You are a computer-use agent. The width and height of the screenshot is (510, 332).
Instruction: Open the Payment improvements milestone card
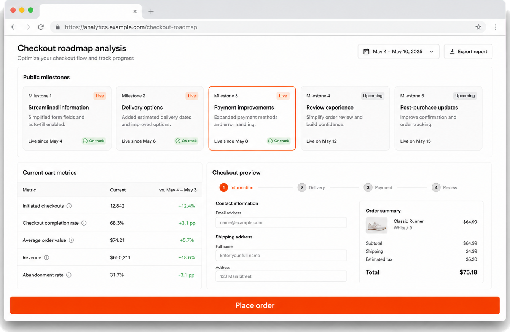click(252, 118)
